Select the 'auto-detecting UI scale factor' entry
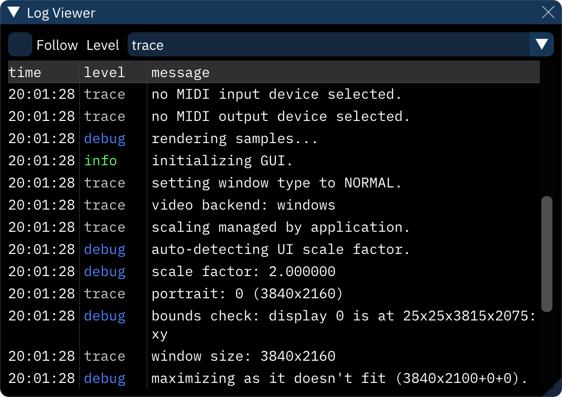562x397 pixels. pyautogui.click(x=280, y=249)
